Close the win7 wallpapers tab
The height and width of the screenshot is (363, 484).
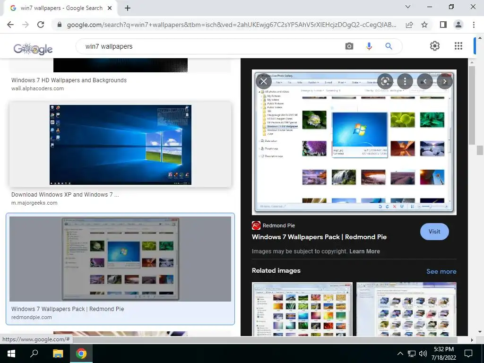pos(110,9)
